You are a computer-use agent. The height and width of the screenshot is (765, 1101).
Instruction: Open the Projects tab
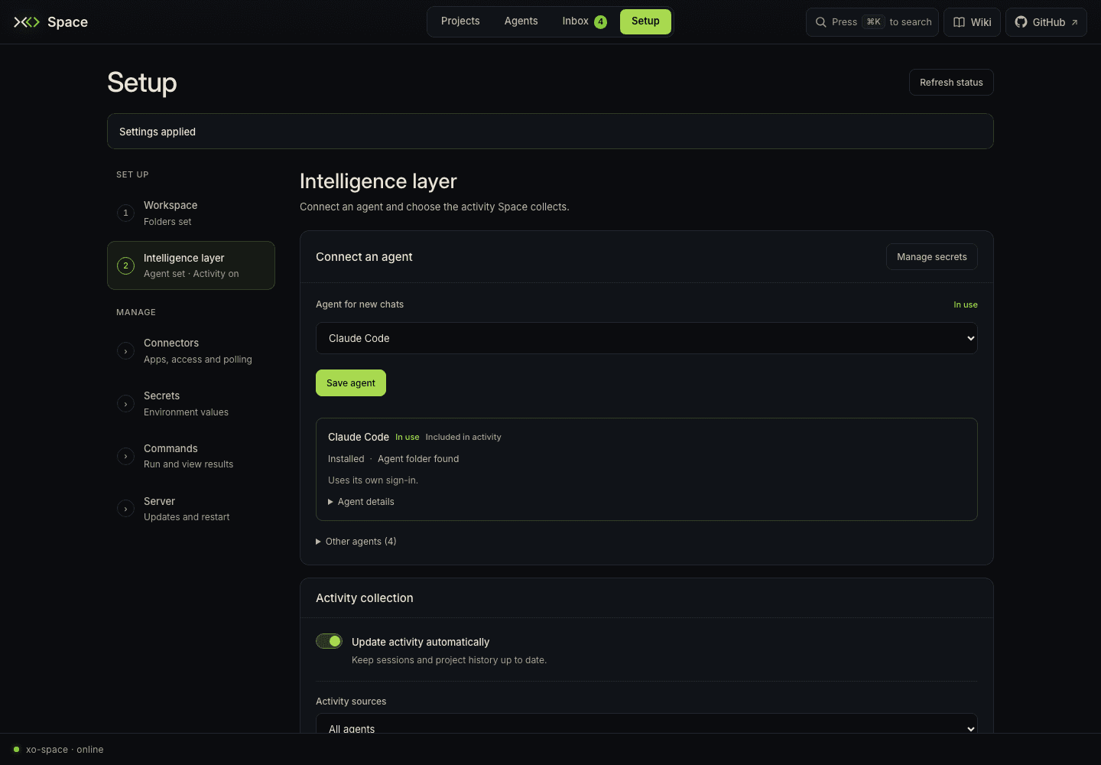(460, 21)
